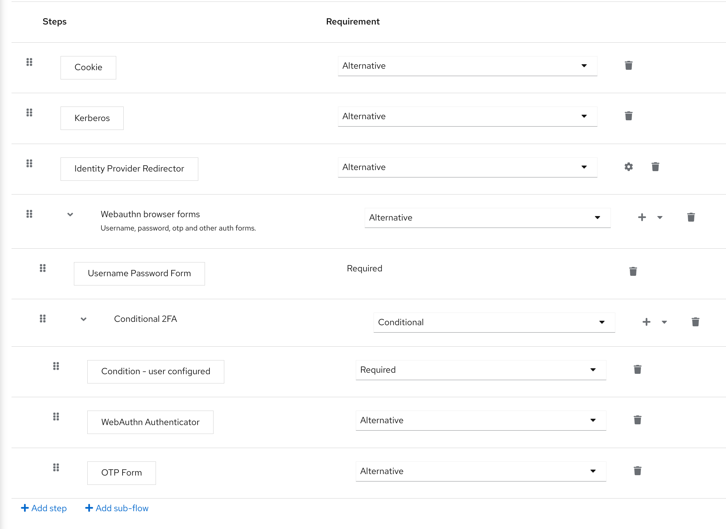This screenshot has width=726, height=529.
Task: Select the WebAuthn Authenticator step name box
Action: (x=150, y=422)
